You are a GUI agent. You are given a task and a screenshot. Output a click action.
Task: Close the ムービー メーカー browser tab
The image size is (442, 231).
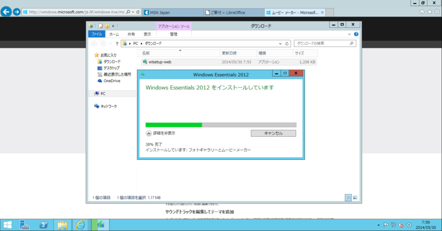coord(322,12)
